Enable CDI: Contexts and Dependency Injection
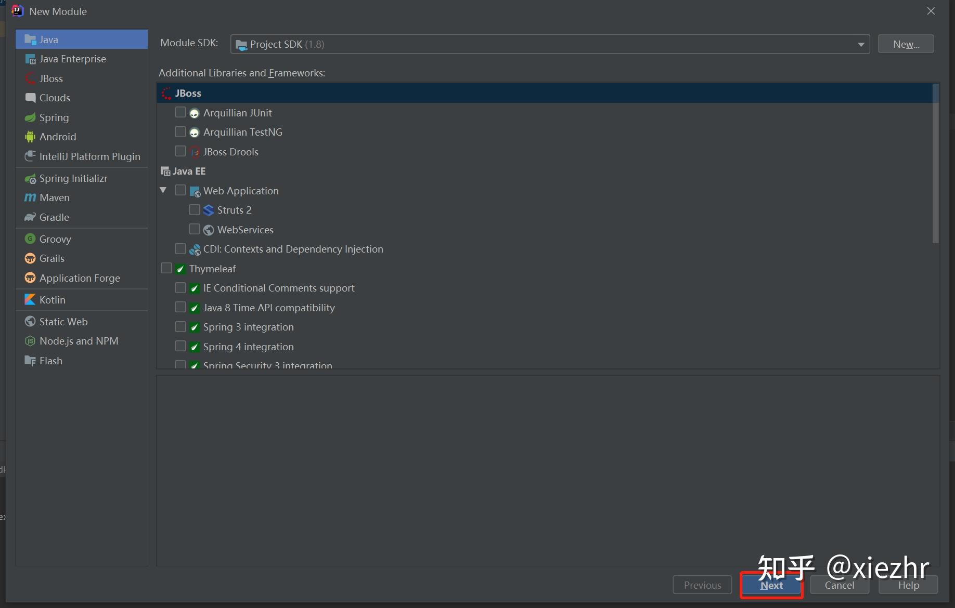Viewport: 955px width, 608px height. coord(180,249)
